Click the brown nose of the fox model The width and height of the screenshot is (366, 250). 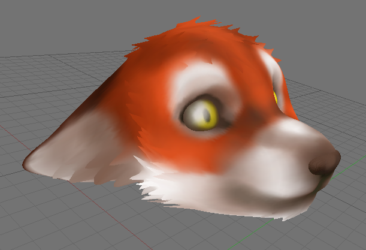325,162
